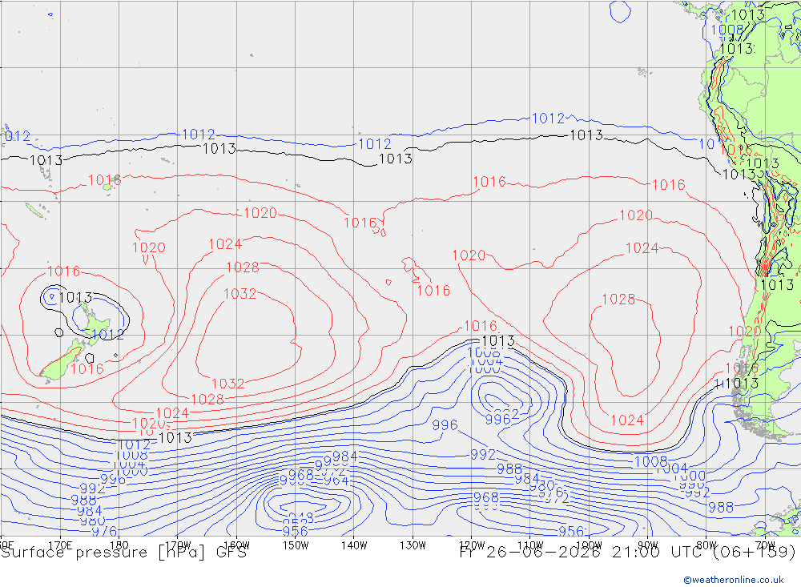Select the 1020 label beside Chile coast
Image resolution: width=801 pixels, height=587 pixels.
click(744, 331)
